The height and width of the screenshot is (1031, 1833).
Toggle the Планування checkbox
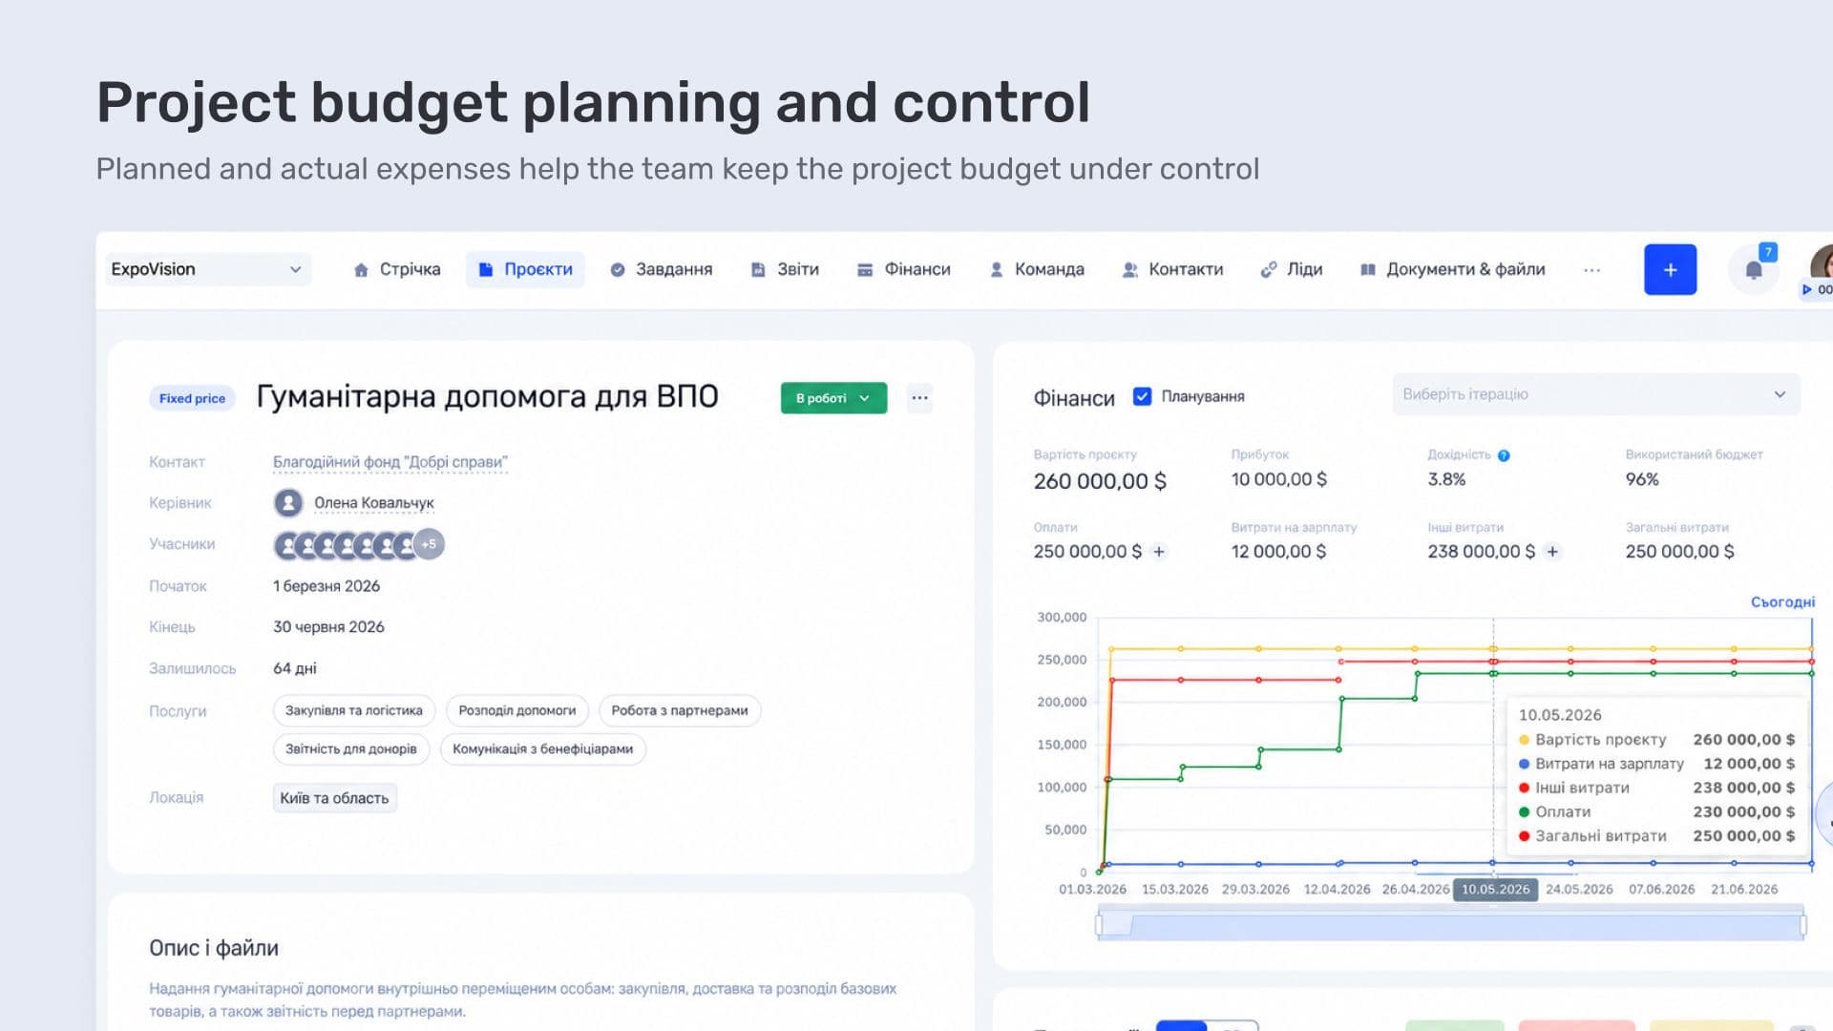(1142, 396)
